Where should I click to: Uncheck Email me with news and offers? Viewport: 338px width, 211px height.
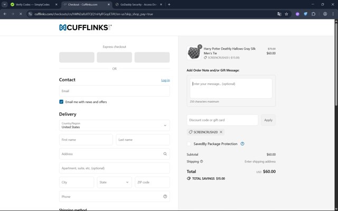[x=61, y=102]
